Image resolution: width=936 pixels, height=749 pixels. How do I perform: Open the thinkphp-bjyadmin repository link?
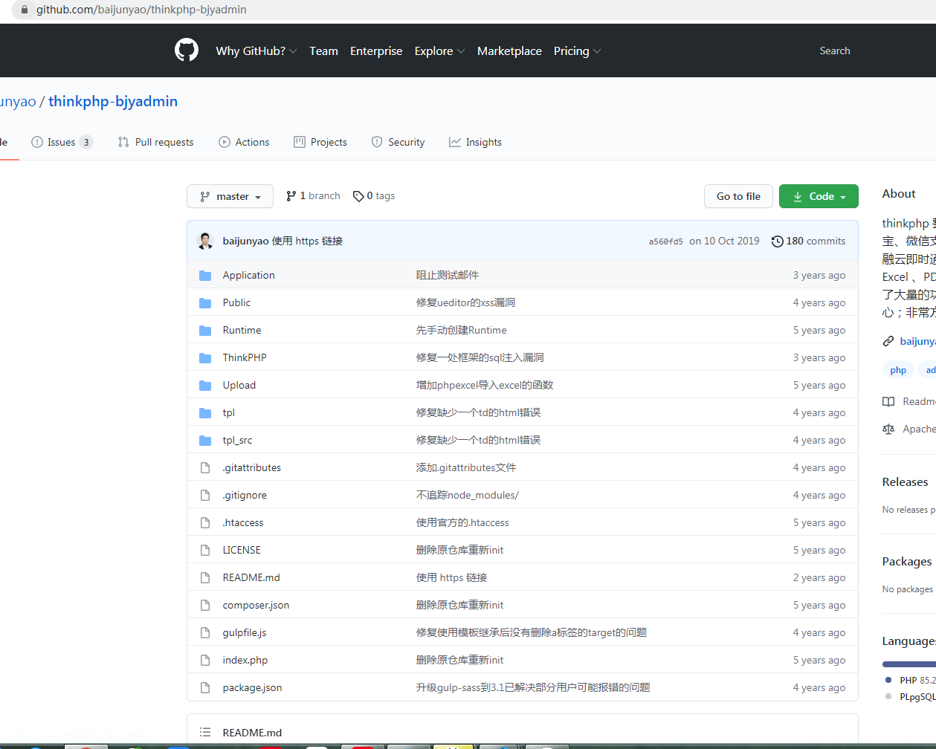113,101
